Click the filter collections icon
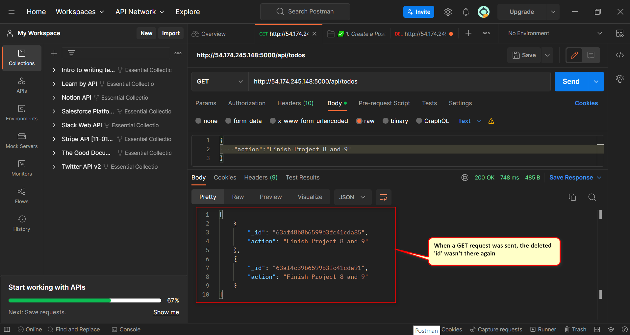Screen dimensions: 630x335 click(x=71, y=53)
